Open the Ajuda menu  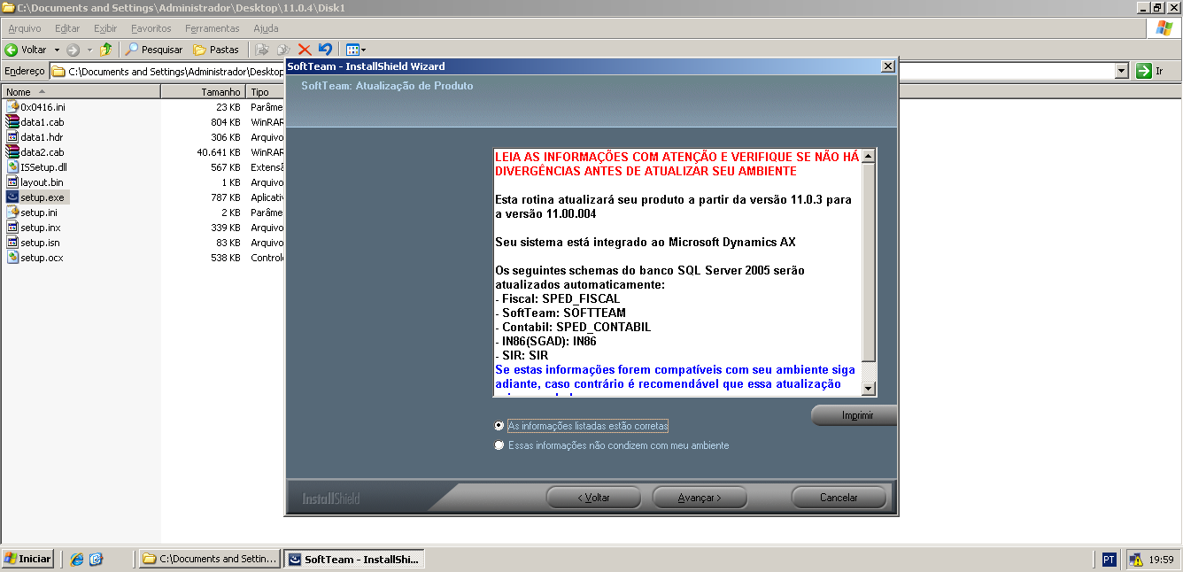point(266,28)
